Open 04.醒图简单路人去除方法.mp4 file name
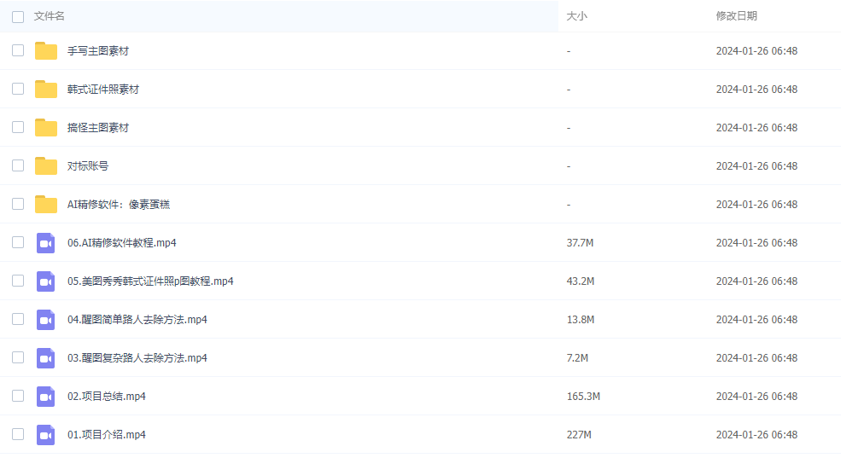Image resolution: width=841 pixels, height=458 pixels. [137, 320]
